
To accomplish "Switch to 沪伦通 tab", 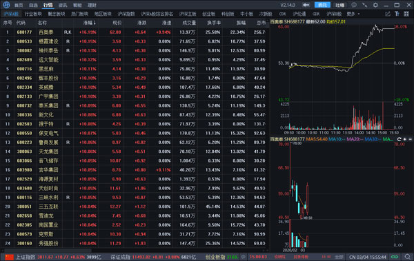I will tap(299, 14).
